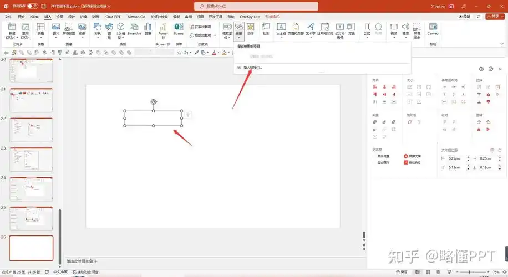
Task: Click the Cameo camera icon
Action: click(433, 29)
